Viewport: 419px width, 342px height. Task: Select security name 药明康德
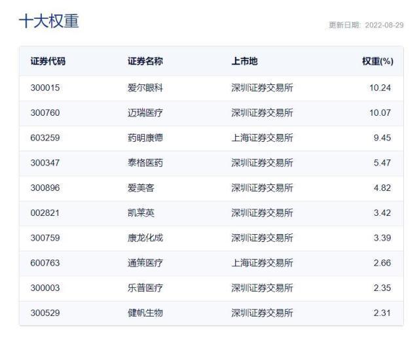145,138
